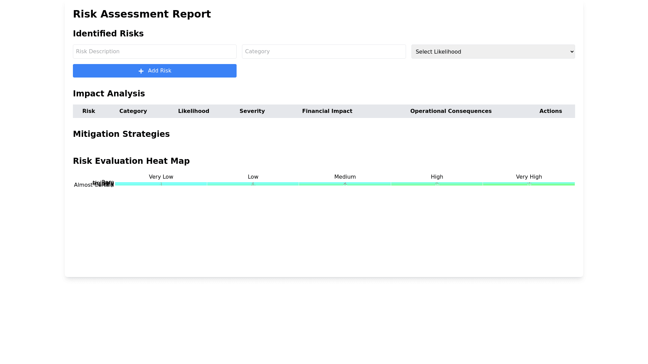648x364 pixels.
Task: Click the Risk Evaluation Heat Map heading
Action: click(x=131, y=161)
